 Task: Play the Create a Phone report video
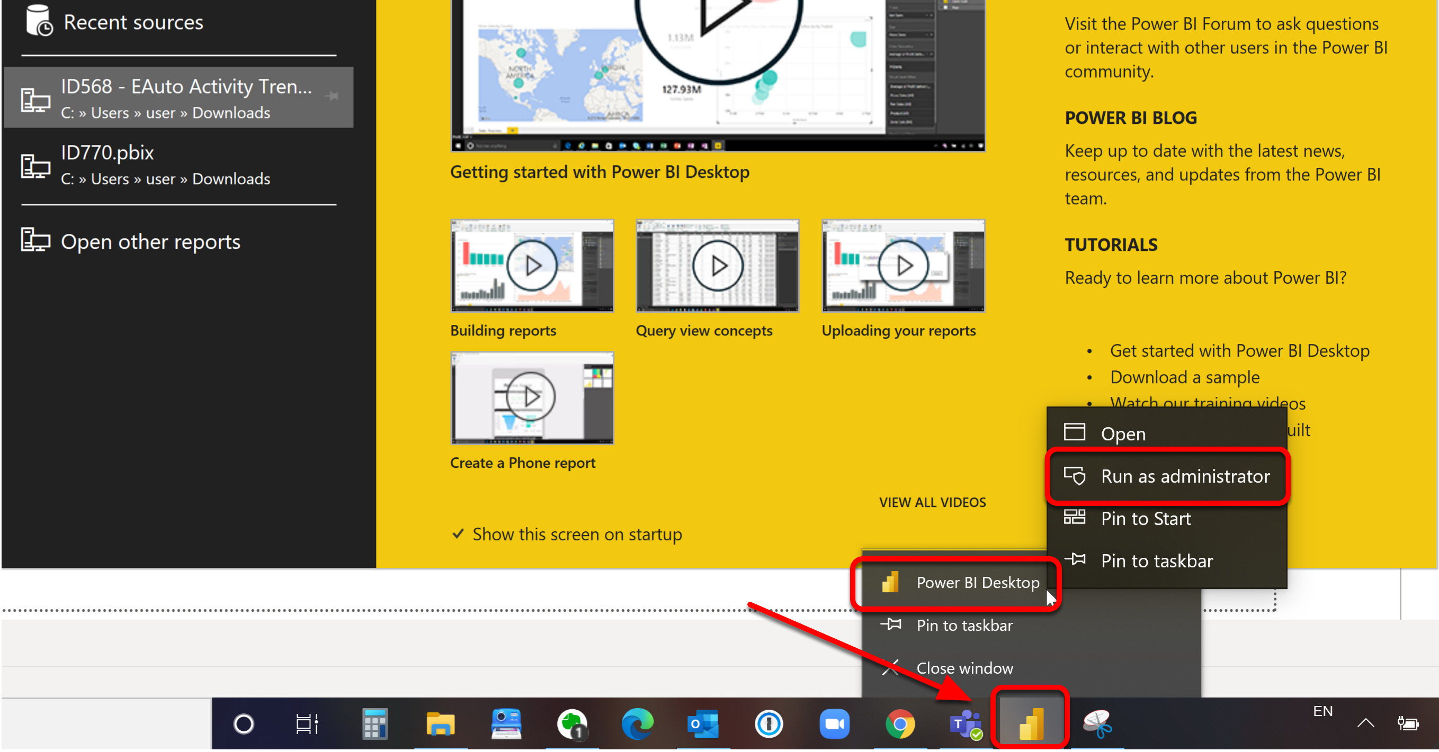coord(532,397)
